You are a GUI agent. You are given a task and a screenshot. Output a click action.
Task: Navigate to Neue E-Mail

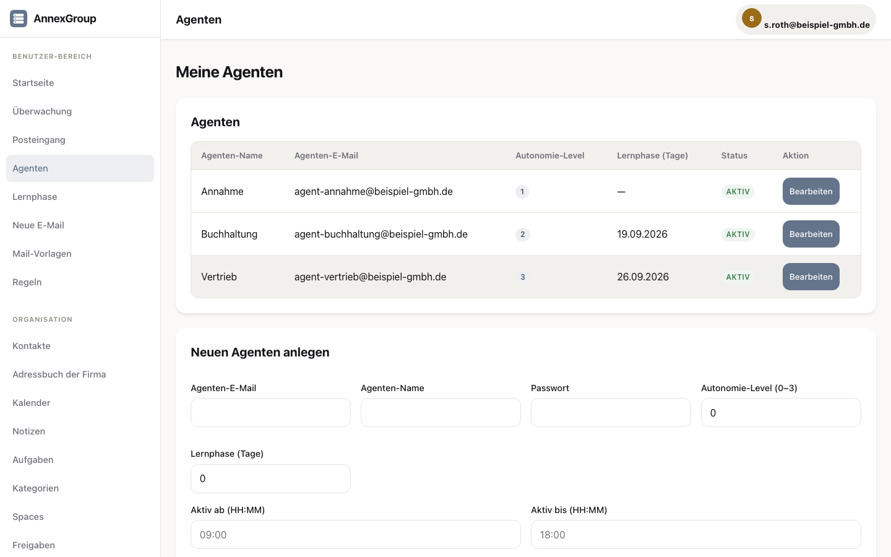tap(80, 225)
